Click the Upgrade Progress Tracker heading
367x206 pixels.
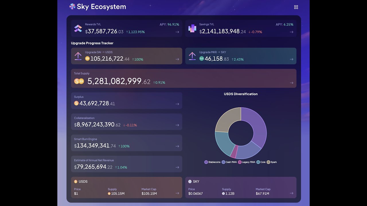point(92,43)
